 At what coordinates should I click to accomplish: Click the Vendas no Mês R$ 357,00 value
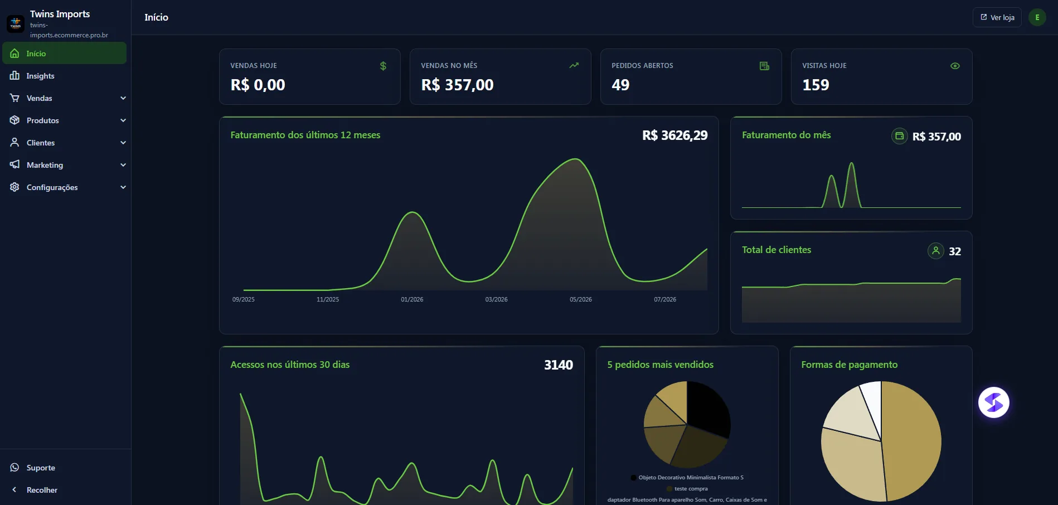click(x=457, y=85)
